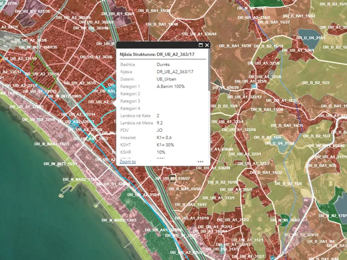The height and width of the screenshot is (260, 347).
Task: Maximize the structural unit info popup
Action: (201, 45)
